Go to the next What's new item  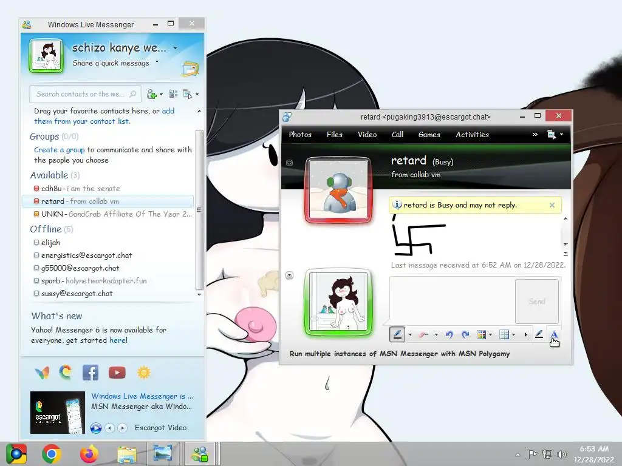coord(123,428)
